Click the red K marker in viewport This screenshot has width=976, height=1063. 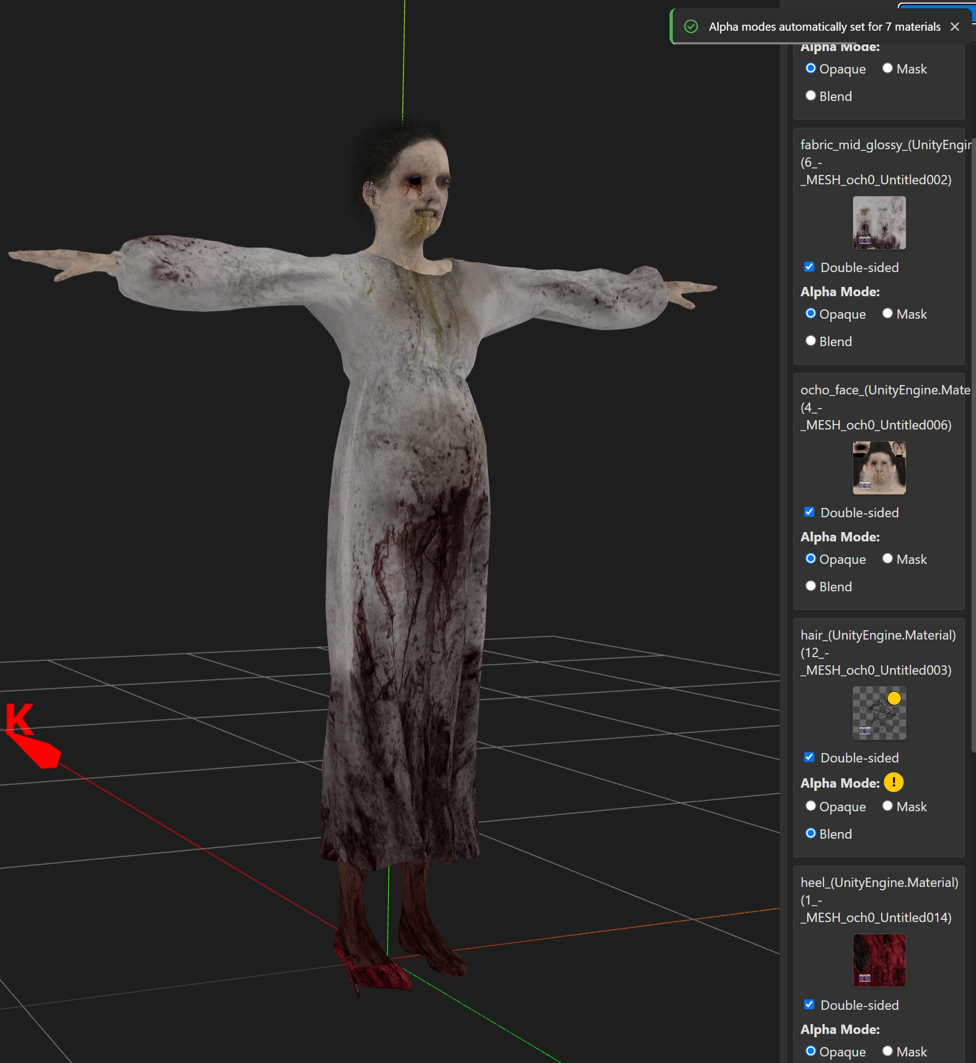[x=20, y=719]
